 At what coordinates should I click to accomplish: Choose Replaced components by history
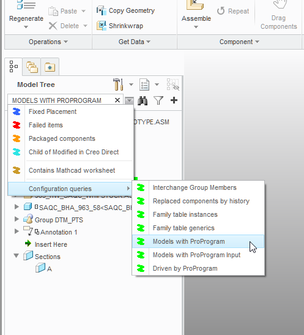click(x=198, y=201)
